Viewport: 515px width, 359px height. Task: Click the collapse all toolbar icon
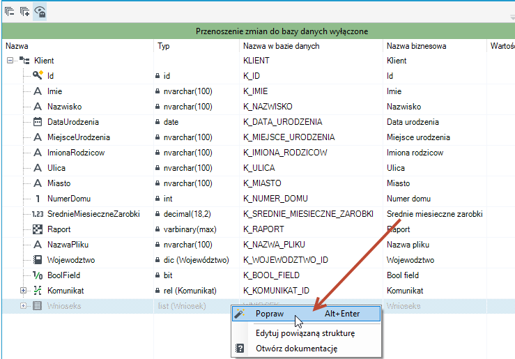9,11
